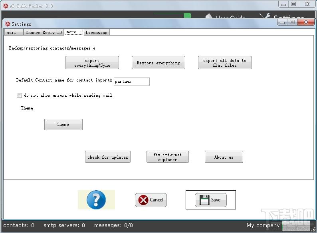
Task: Open the blue question mark help icon
Action: click(x=96, y=200)
